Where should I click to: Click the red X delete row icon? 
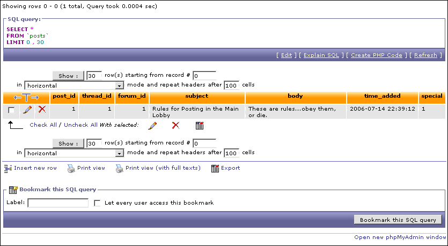[42, 109]
